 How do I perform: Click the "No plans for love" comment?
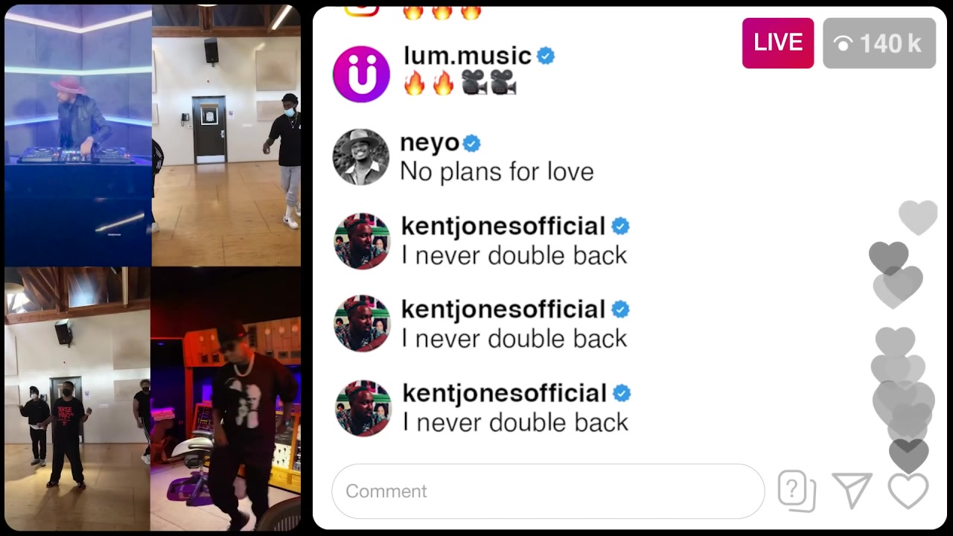[497, 172]
